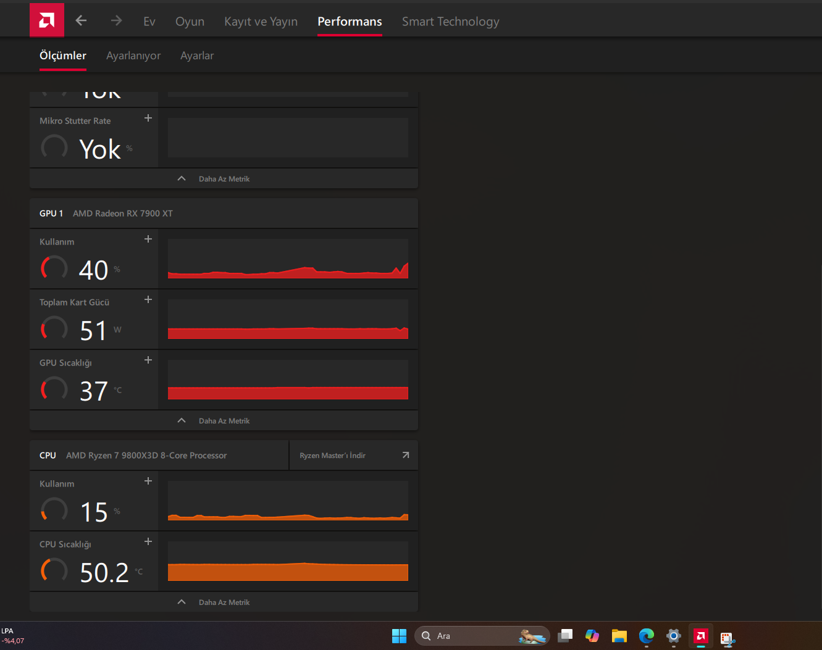822x650 pixels.
Task: Click the GPU temperature value "37"
Action: tap(94, 391)
